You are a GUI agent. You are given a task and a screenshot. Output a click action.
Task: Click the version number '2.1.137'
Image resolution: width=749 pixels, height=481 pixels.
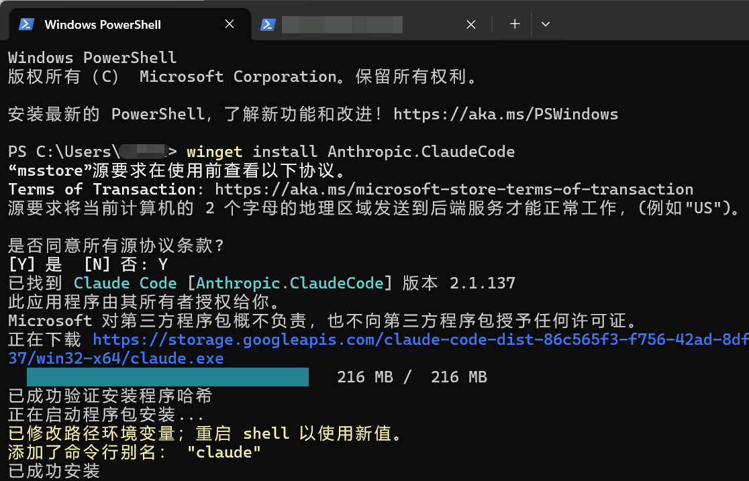point(483,283)
